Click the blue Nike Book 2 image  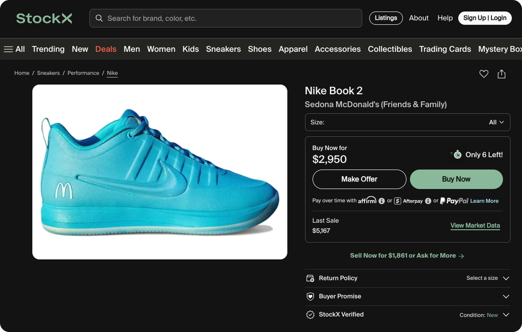tap(160, 172)
